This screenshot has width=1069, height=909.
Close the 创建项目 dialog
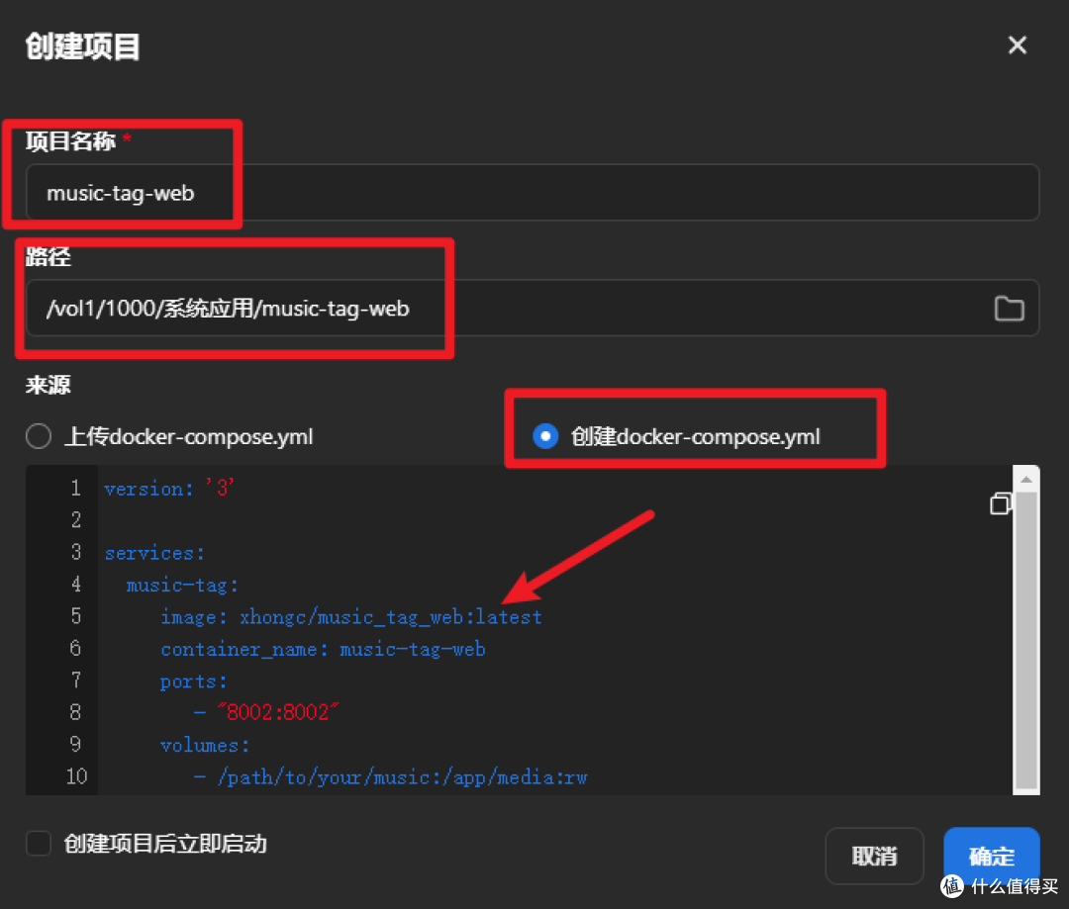pos(1018,45)
